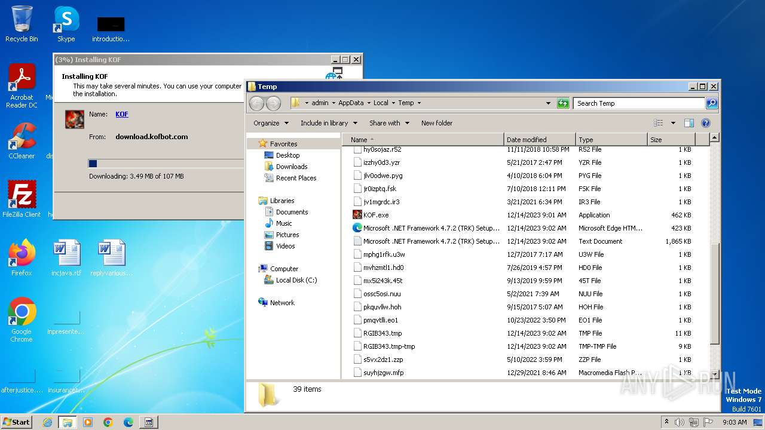Screen dimensions: 765x430
Task: Select the Microsoft .NET Framework Edge HTML file
Action: pyautogui.click(x=426, y=228)
